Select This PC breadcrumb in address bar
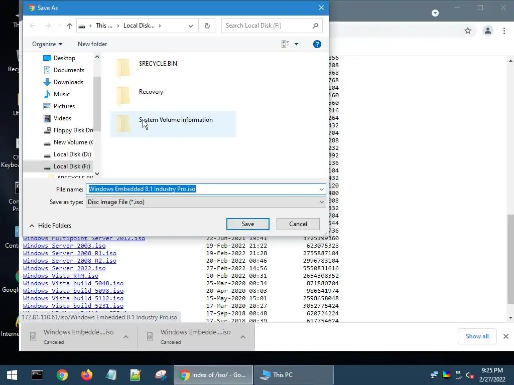This screenshot has width=514, height=385. 104,26
